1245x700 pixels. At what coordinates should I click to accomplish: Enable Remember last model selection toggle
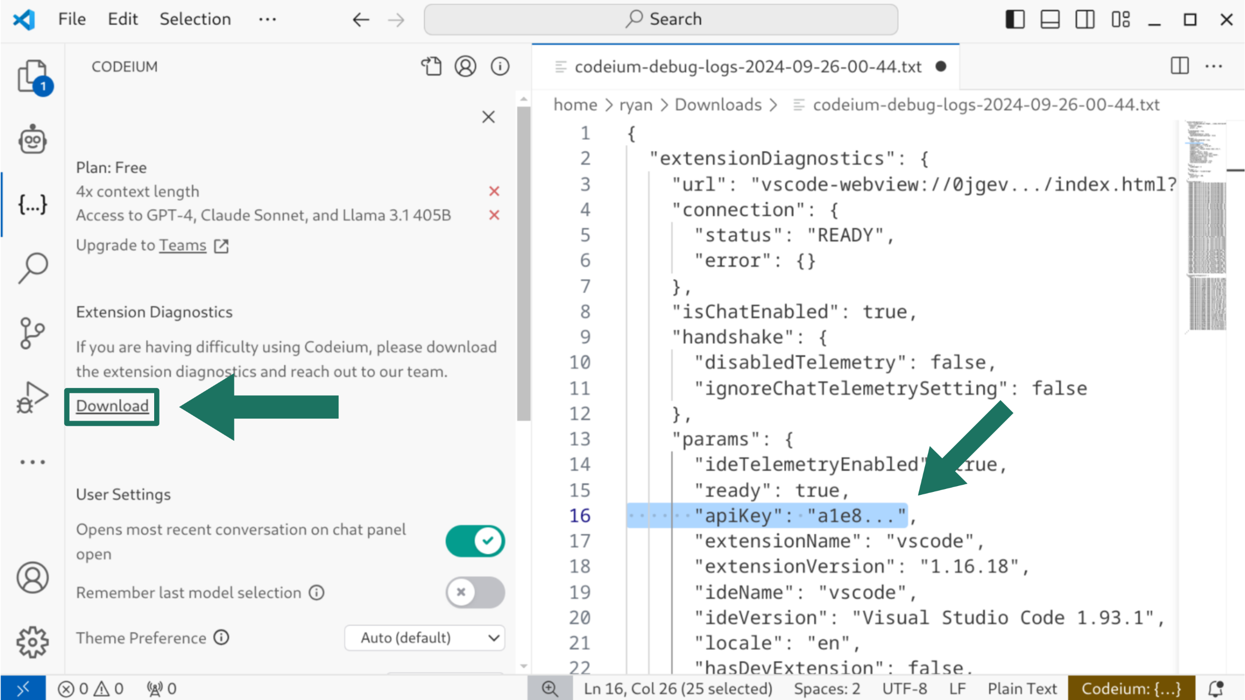475,592
